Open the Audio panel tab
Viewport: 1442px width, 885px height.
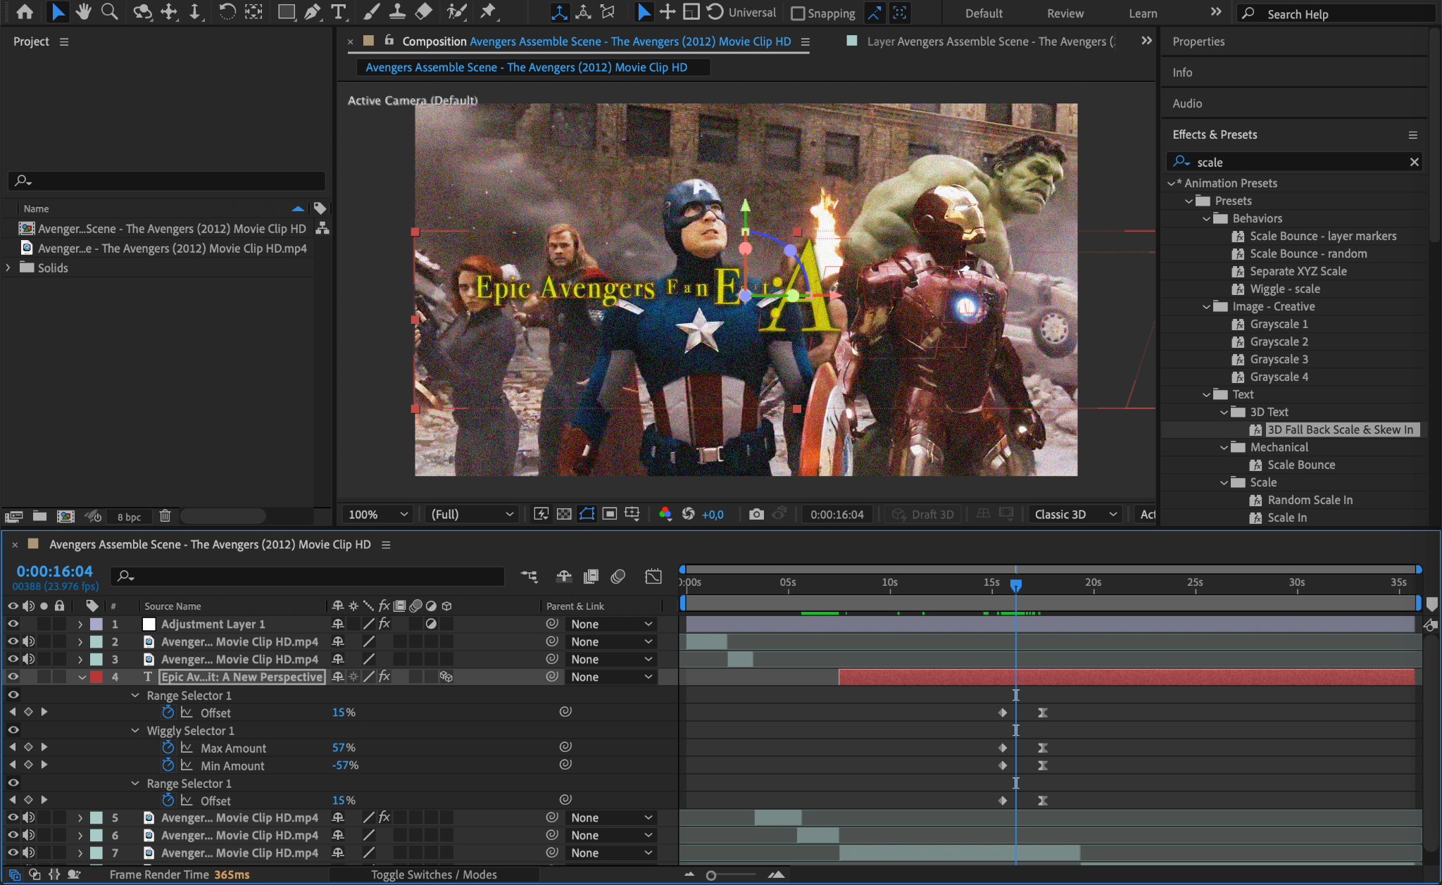1187,103
